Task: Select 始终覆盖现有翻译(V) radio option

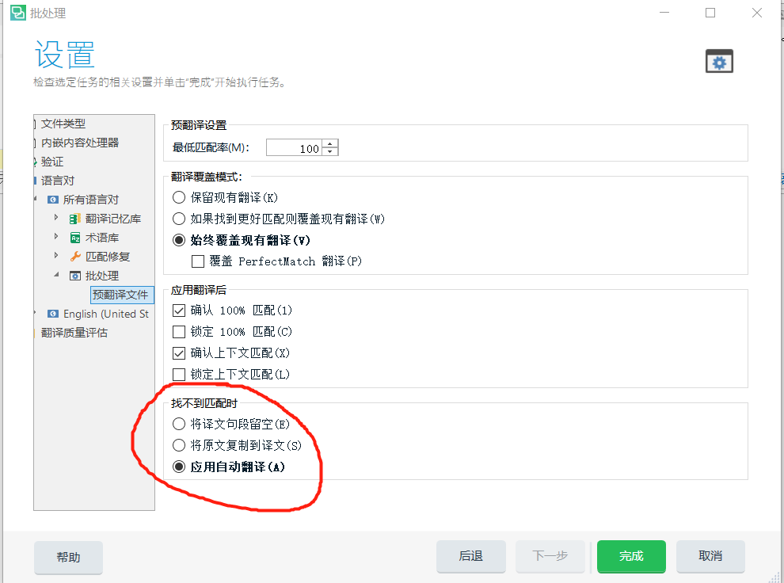Action: [x=178, y=240]
